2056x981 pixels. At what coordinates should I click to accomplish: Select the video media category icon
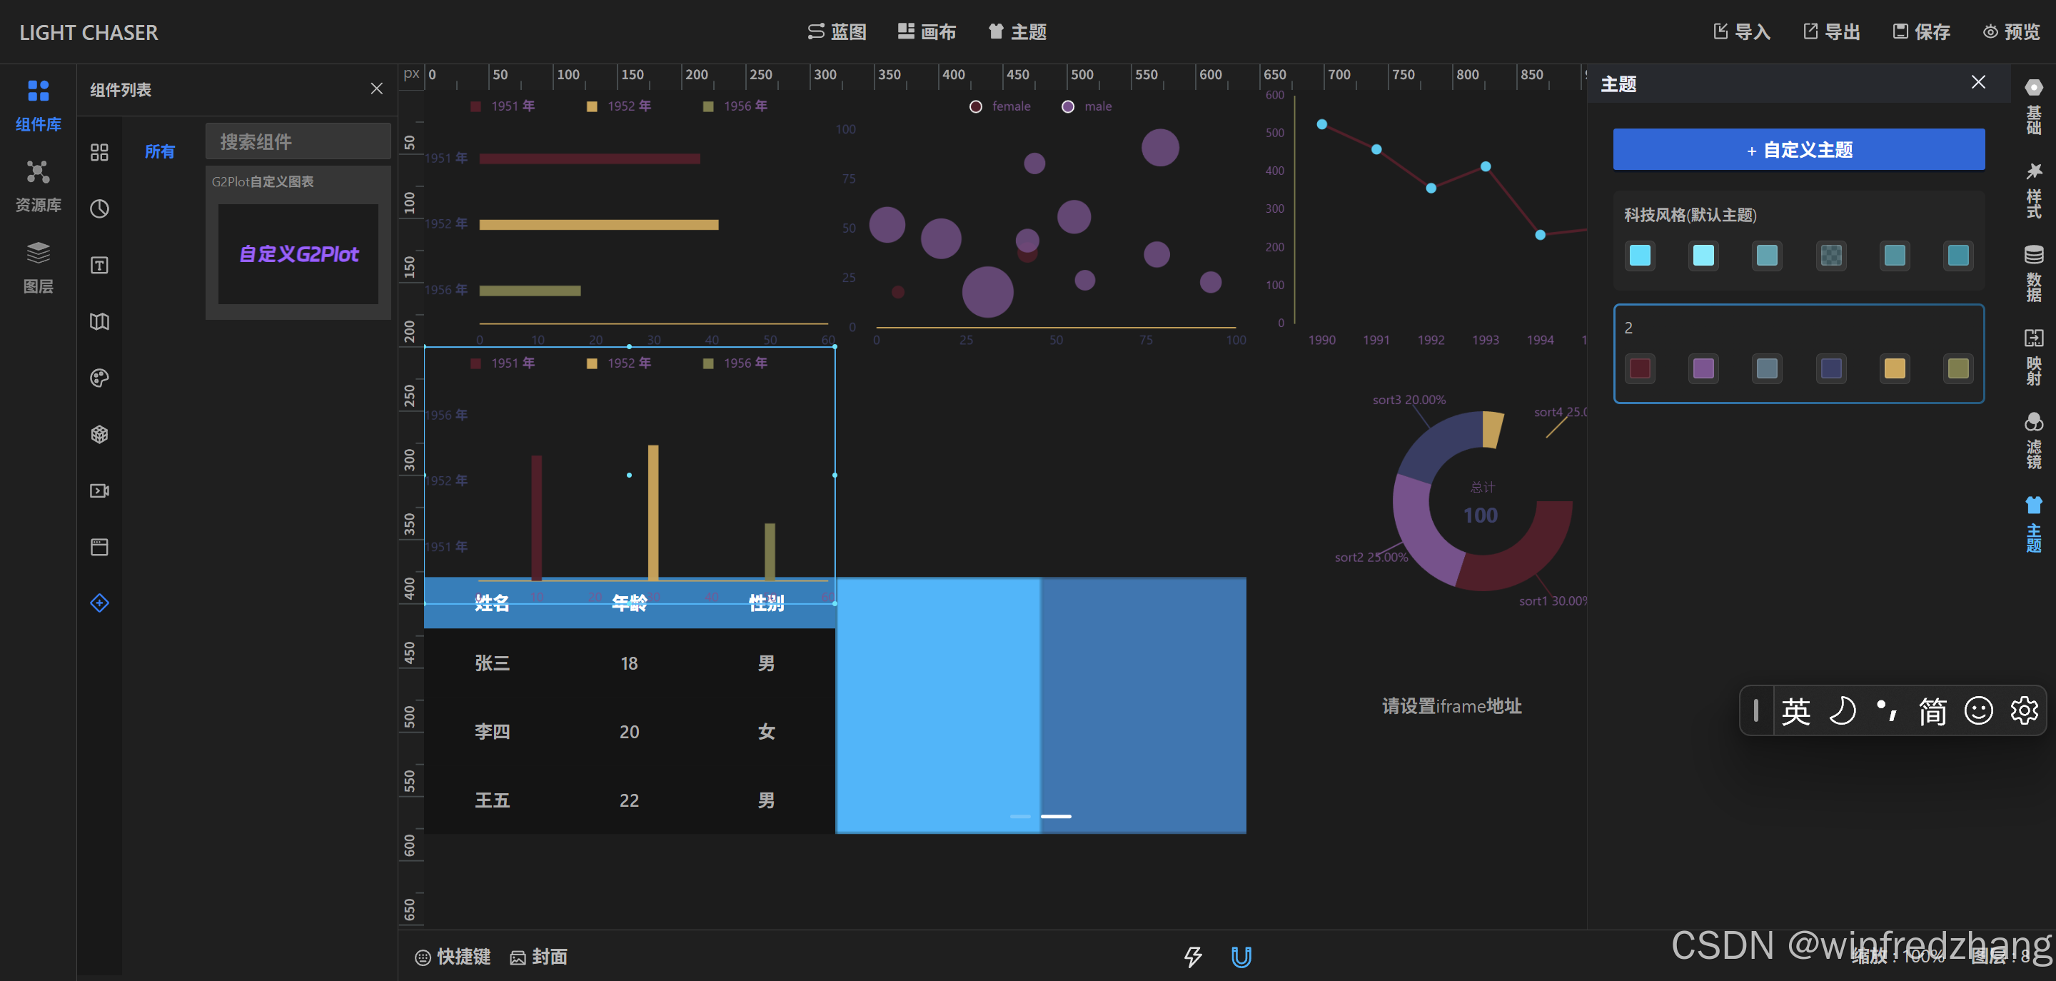click(x=99, y=491)
